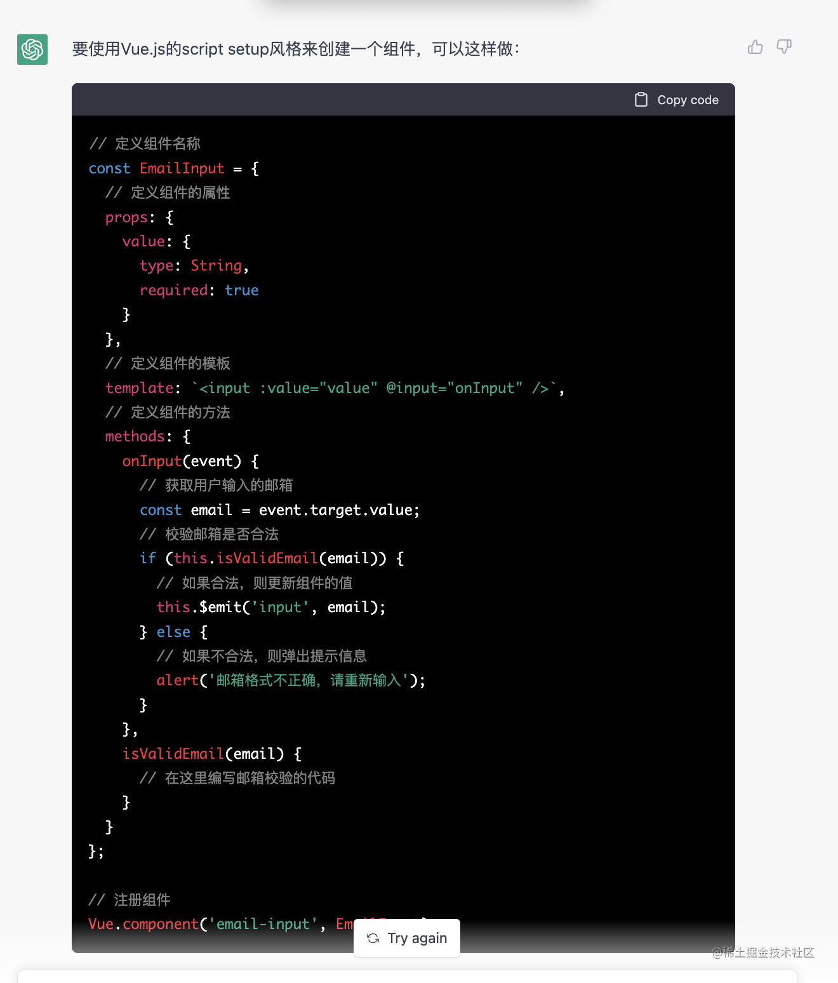Click the 'methods: {' code line
838x983 pixels.
(148, 436)
